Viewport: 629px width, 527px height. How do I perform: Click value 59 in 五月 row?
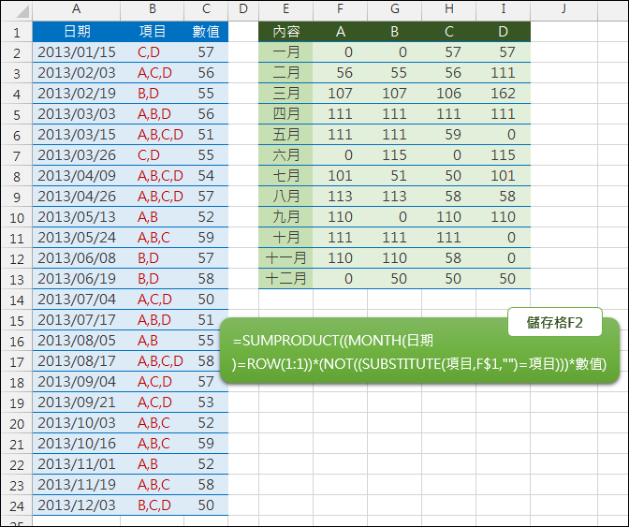448,135
